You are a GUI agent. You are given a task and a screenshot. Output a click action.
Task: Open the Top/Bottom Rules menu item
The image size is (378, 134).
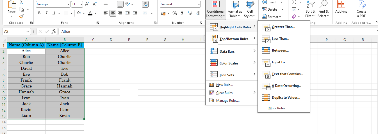pos(234,39)
